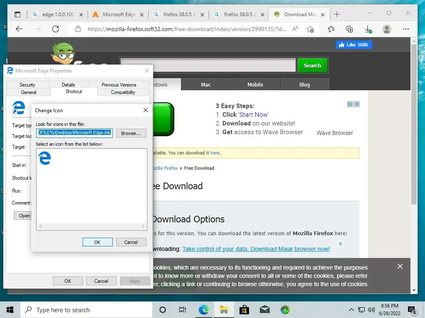
Task: Close the cookie notice banner
Action: pos(400,266)
